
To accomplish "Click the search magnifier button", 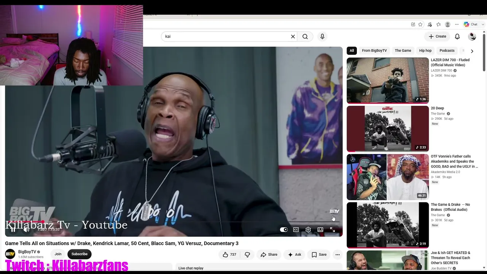I will (305, 37).
